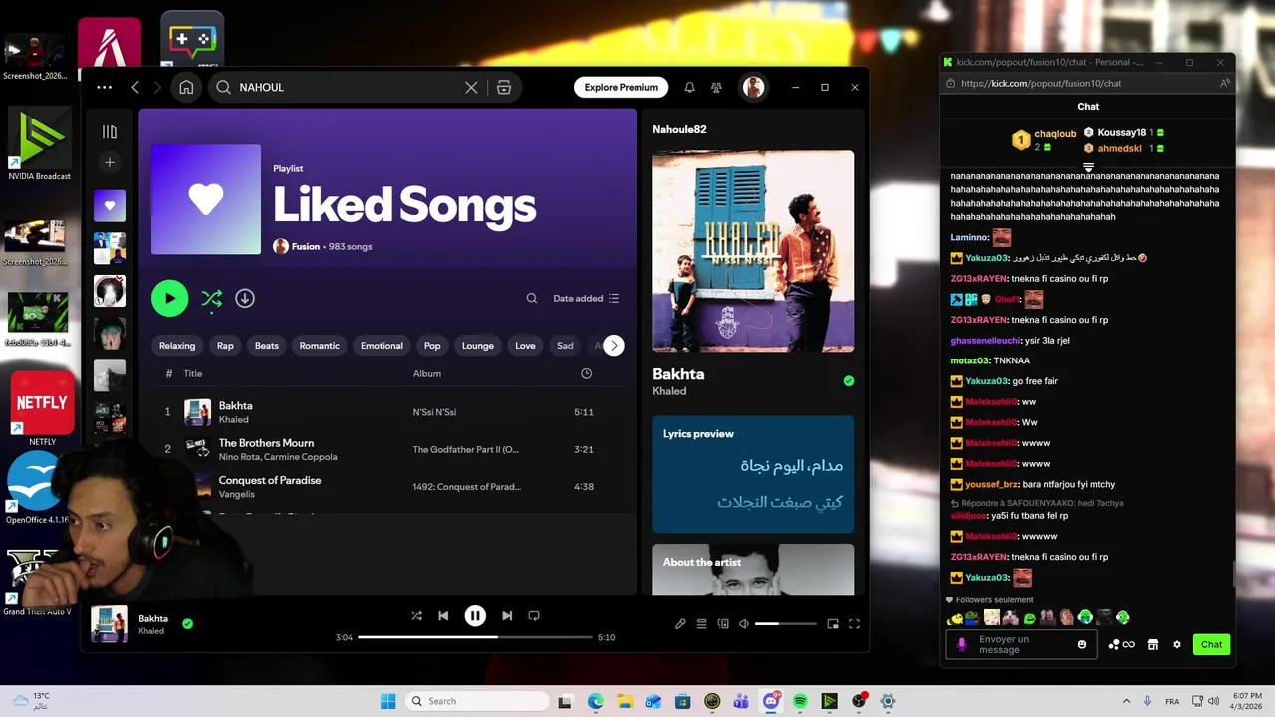This screenshot has height=717, width=1275.
Task: Open the Date added sort dropdown
Action: click(586, 298)
